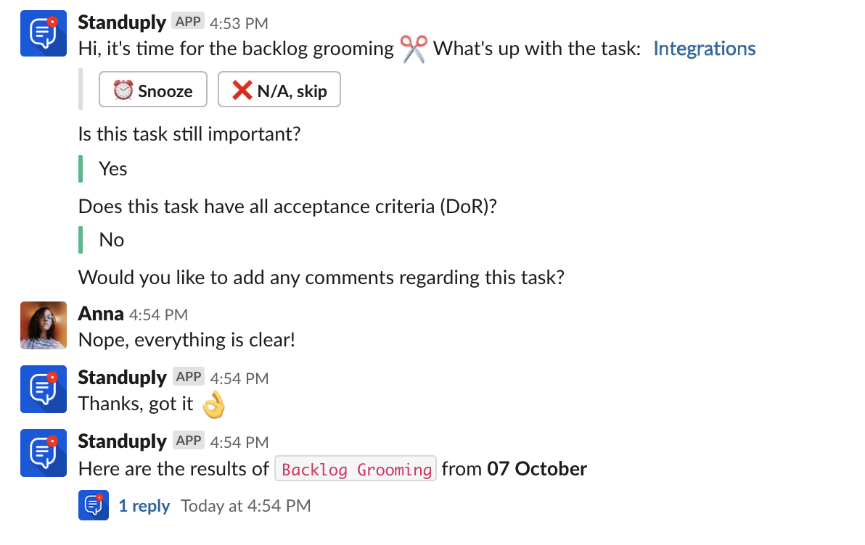865x545 pixels.
Task: Click Standuply avatar beside the 4:53 PM message
Action: tap(44, 33)
